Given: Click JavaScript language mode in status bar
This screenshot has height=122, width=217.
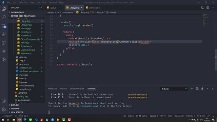Looking at the screenshot, I should tap(179, 116).
